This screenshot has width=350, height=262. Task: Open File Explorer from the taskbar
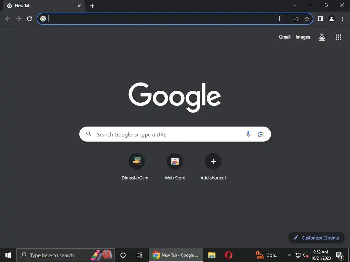212,255
